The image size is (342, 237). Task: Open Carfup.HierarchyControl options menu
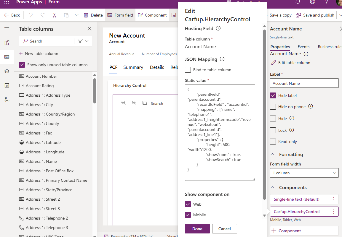tap(334, 212)
